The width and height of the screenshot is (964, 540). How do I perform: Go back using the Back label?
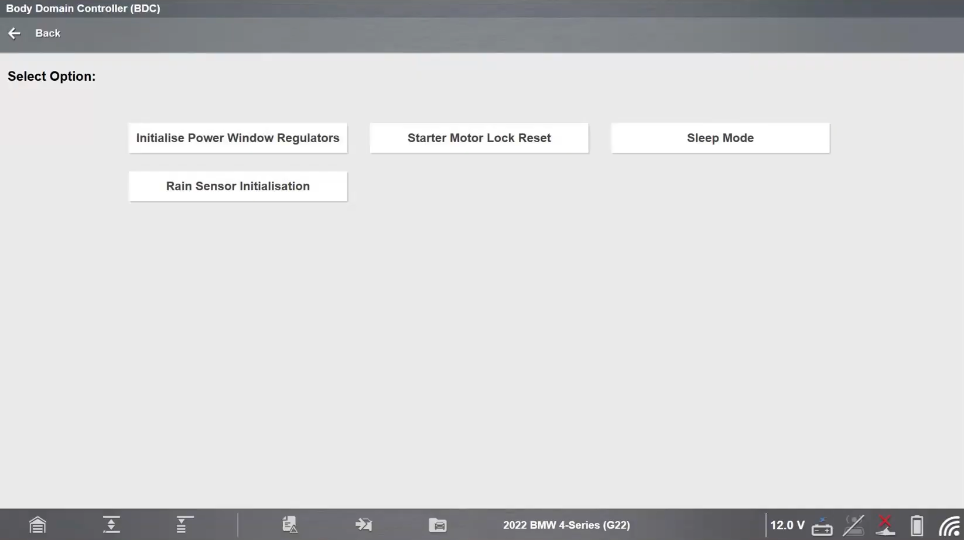(x=48, y=33)
